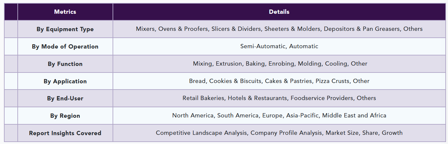Click the Metrics column header
Image resolution: width=448 pixels, height=144 pixels.
[65, 12]
